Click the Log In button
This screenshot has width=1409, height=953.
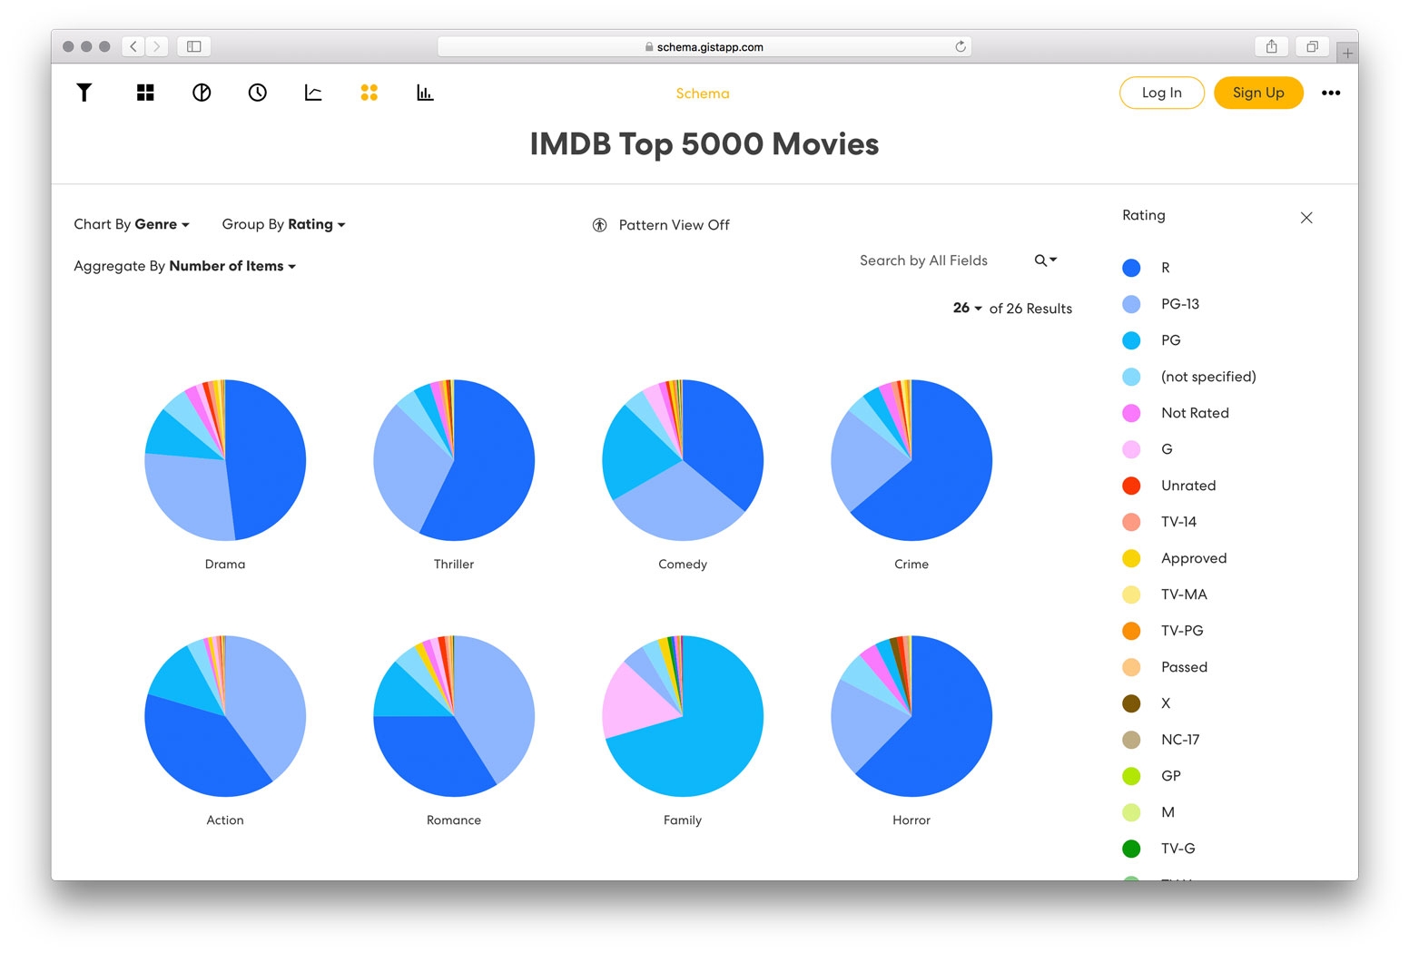[1162, 93]
